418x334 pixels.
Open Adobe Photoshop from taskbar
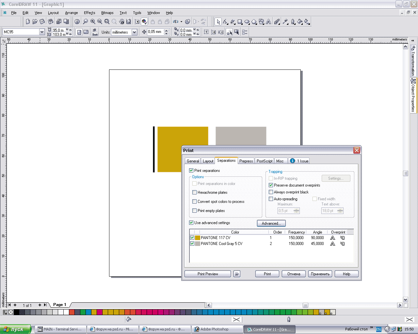point(217,329)
